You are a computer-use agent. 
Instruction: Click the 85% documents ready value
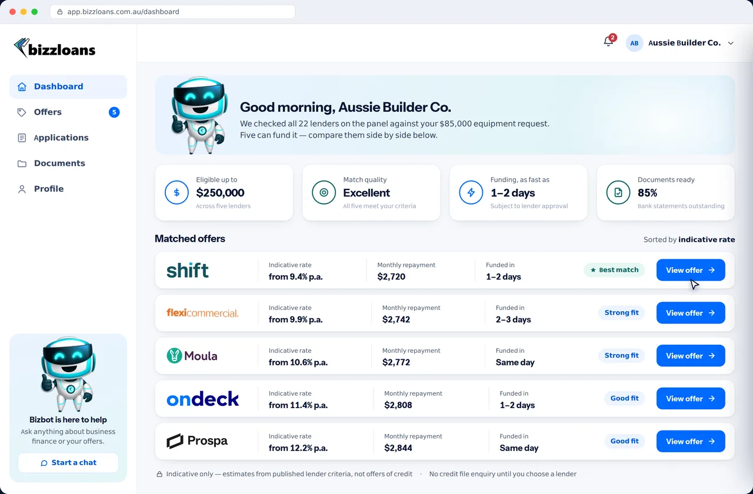648,193
